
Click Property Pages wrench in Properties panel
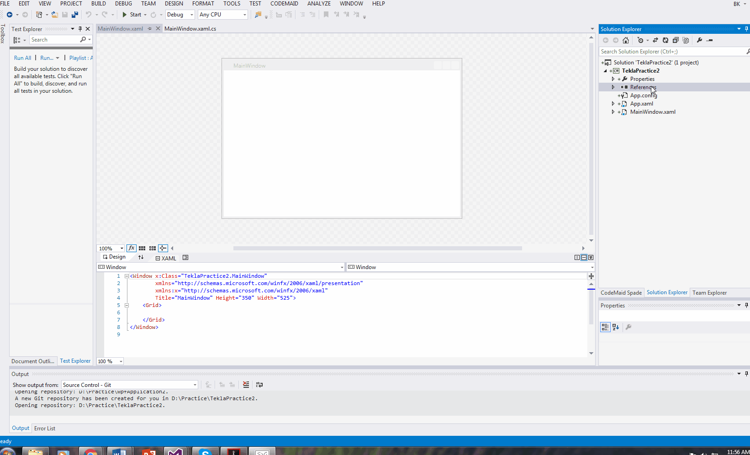(629, 327)
